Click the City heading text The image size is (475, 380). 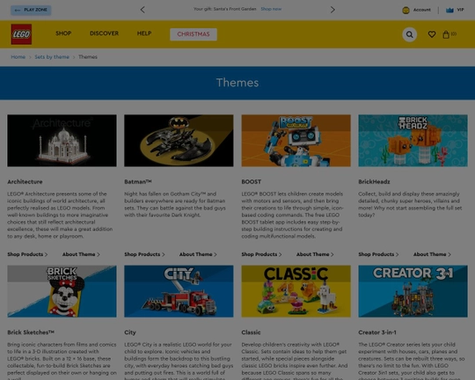tap(130, 332)
